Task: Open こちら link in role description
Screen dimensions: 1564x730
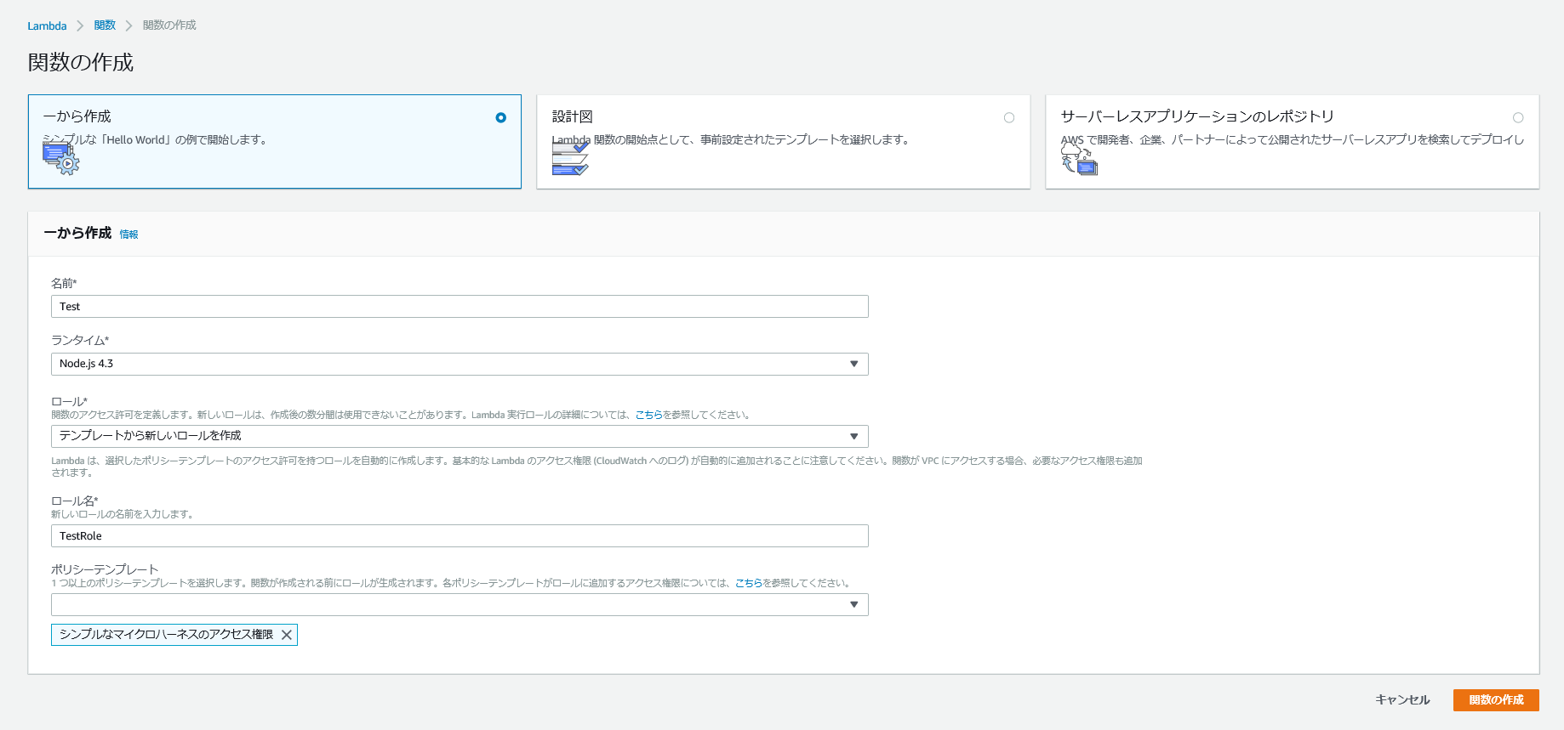Action: 648,415
